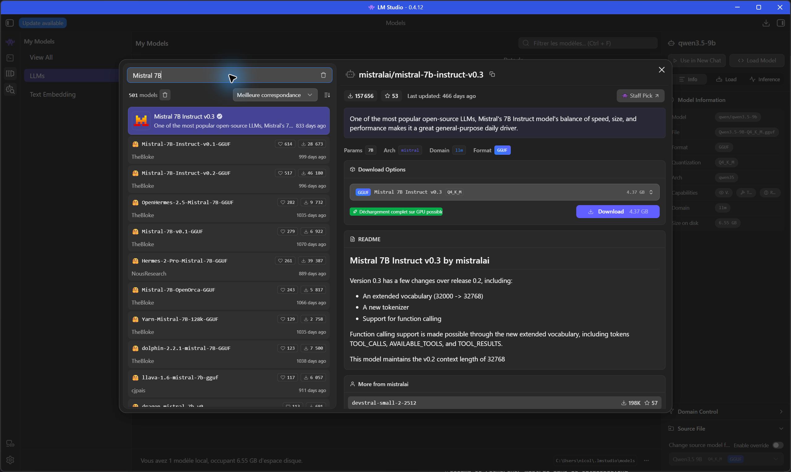Open the LM Link device icon in sidebar
Image resolution: width=791 pixels, height=472 pixels.
pos(10,443)
